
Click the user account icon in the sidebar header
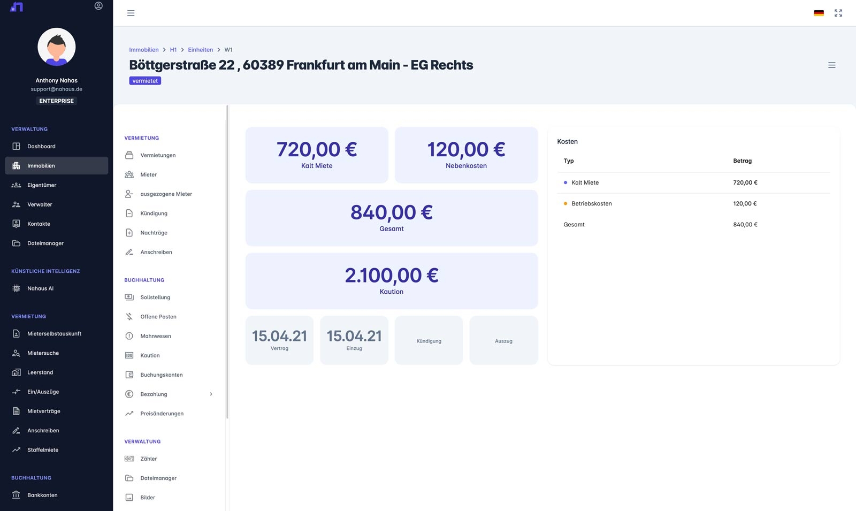tap(98, 6)
